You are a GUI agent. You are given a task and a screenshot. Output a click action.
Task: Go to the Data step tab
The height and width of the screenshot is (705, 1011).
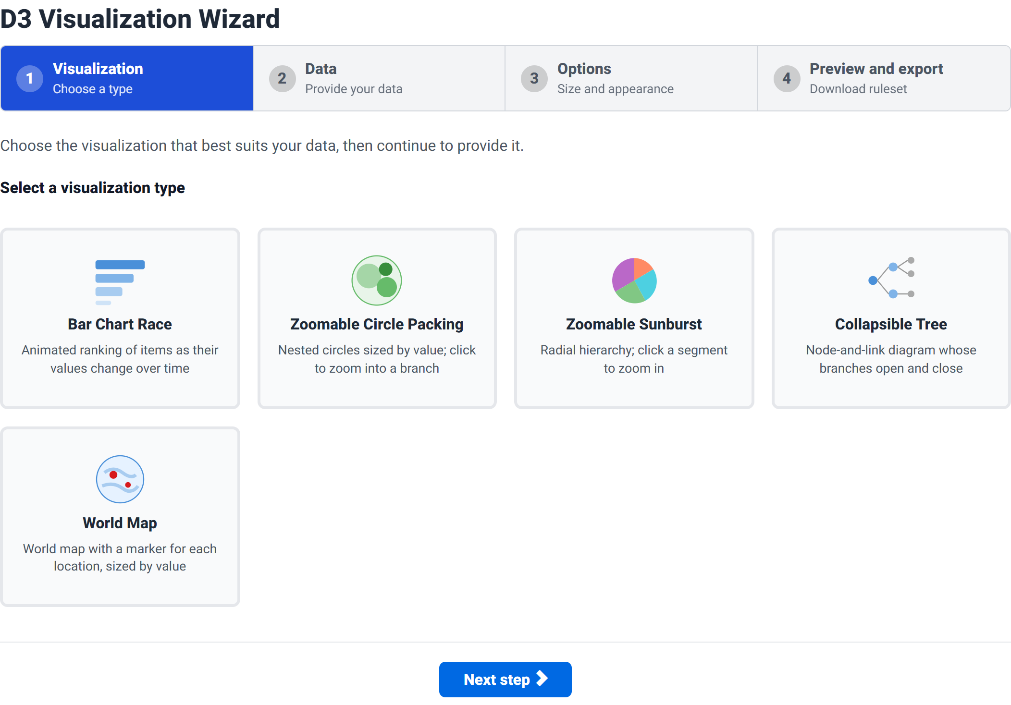coord(379,78)
